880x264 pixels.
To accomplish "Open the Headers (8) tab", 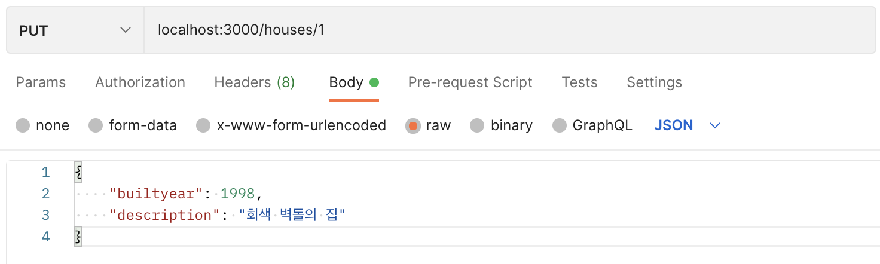I will click(x=254, y=82).
